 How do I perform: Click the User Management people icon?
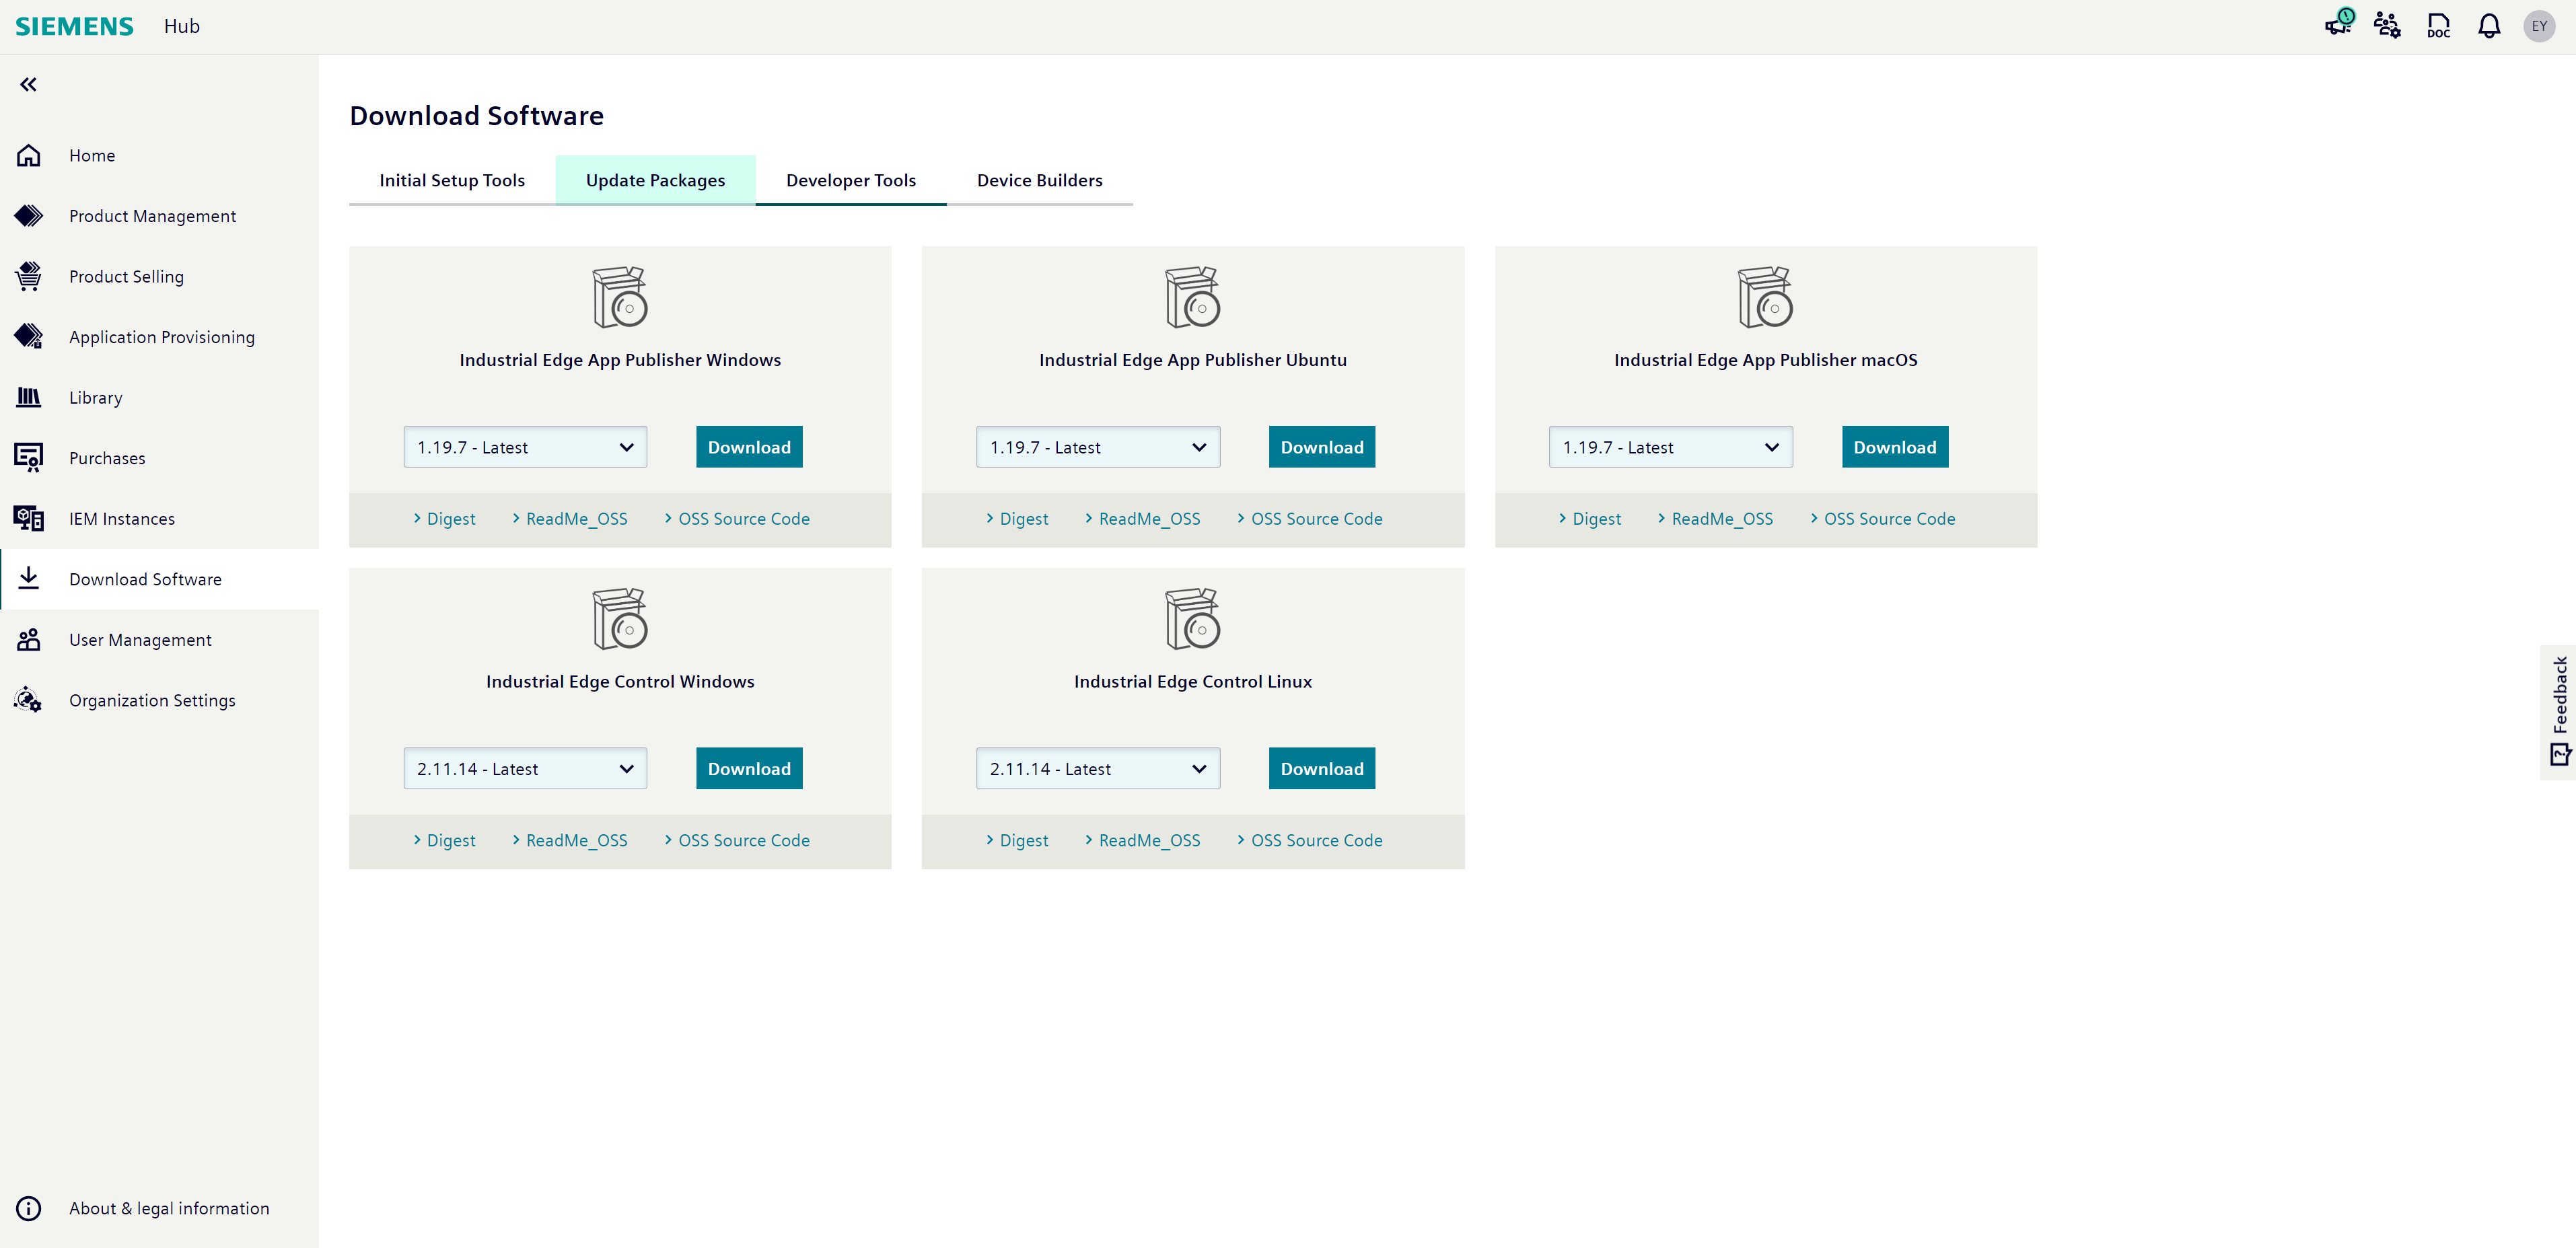[29, 639]
